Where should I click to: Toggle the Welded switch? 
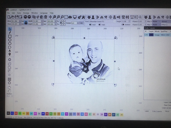pos(123,25)
